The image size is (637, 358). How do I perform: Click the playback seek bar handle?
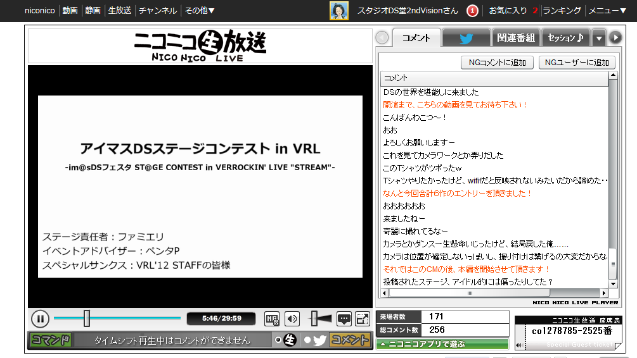coord(87,318)
